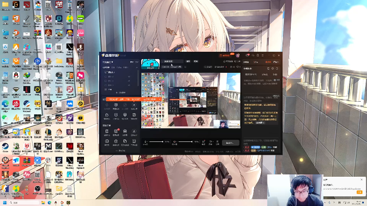Toggle the eye icon of the third source below the camera
This screenshot has height=206, width=367.
[x=129, y=85]
